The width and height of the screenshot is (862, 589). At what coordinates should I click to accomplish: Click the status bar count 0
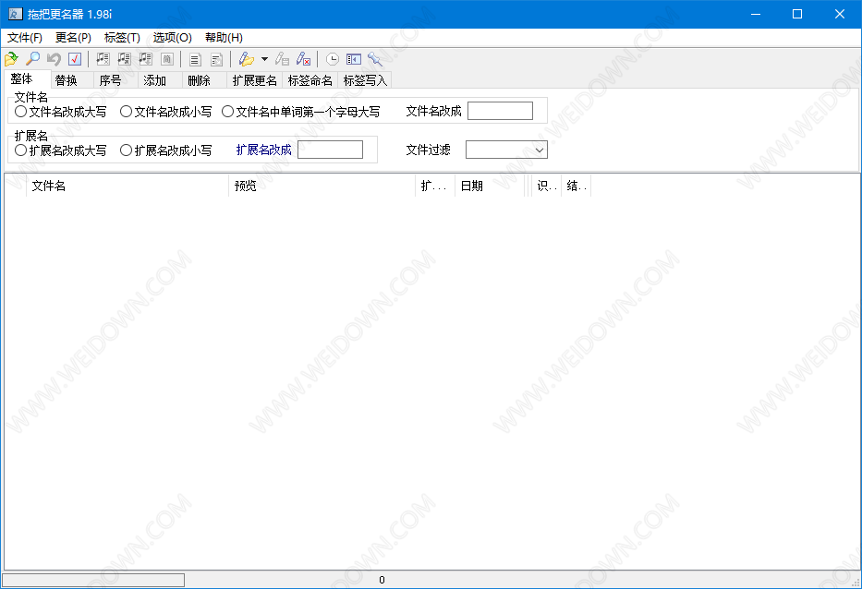click(x=382, y=580)
